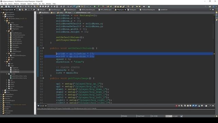Click the New file toolbar icon
The height and width of the screenshot is (123, 218).
click(2, 6)
